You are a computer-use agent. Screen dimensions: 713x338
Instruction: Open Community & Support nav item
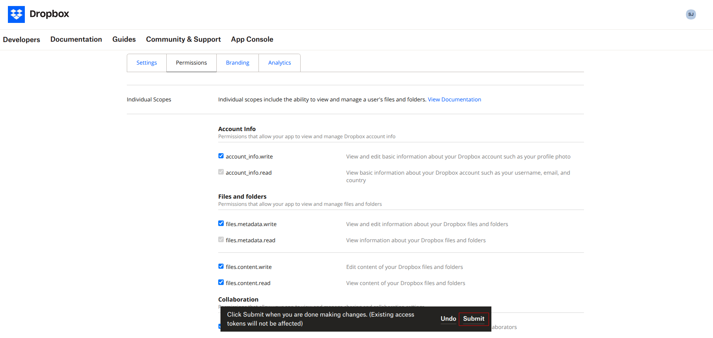coord(183,39)
